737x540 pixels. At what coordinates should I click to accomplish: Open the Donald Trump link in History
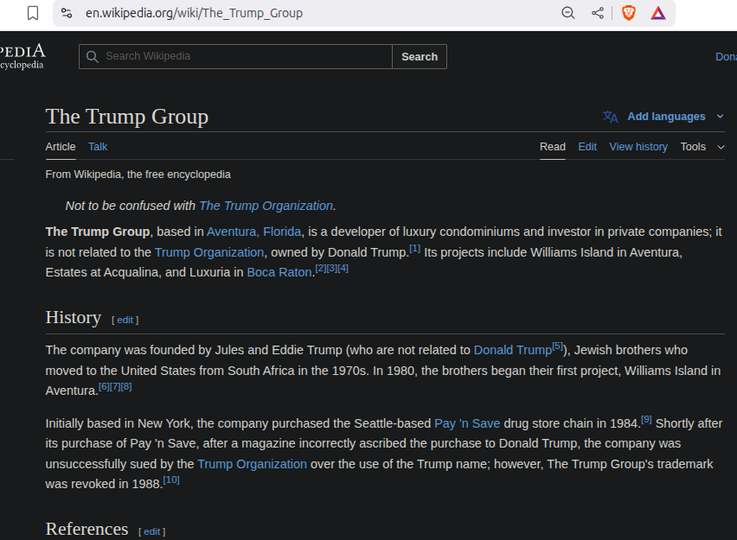513,350
